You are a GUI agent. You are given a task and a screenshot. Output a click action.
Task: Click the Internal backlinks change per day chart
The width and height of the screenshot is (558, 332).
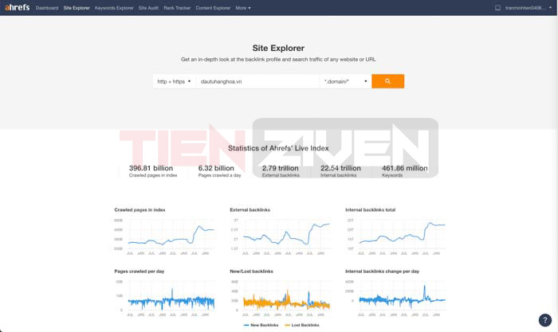click(395, 298)
